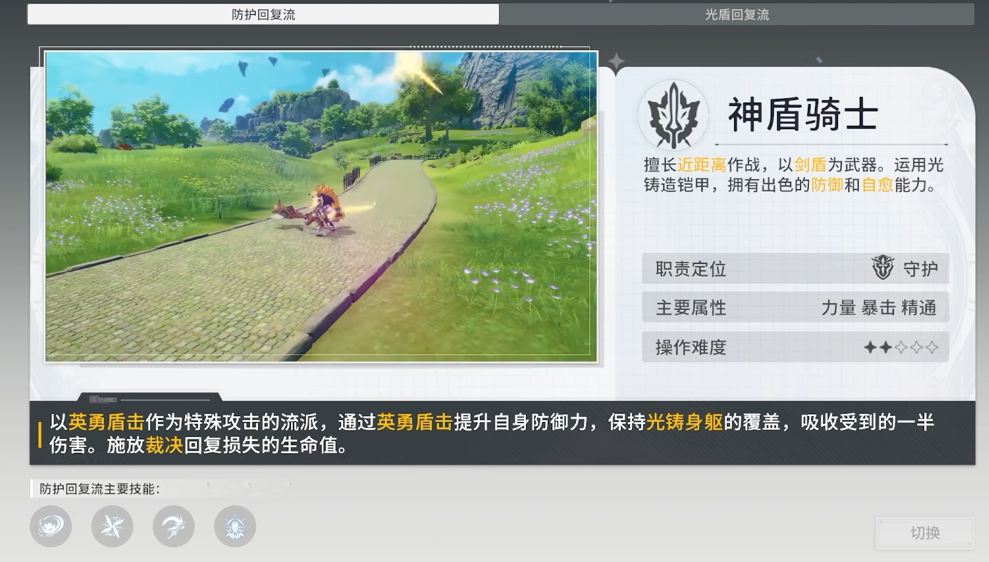This screenshot has width=989, height=562.
Task: Select the curved sword slash skill icon
Action: point(173,526)
